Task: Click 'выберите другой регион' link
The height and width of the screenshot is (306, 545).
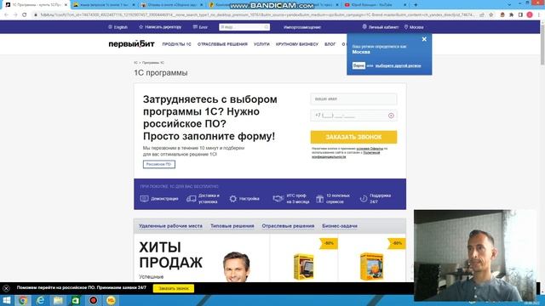Action: pyautogui.click(x=398, y=65)
